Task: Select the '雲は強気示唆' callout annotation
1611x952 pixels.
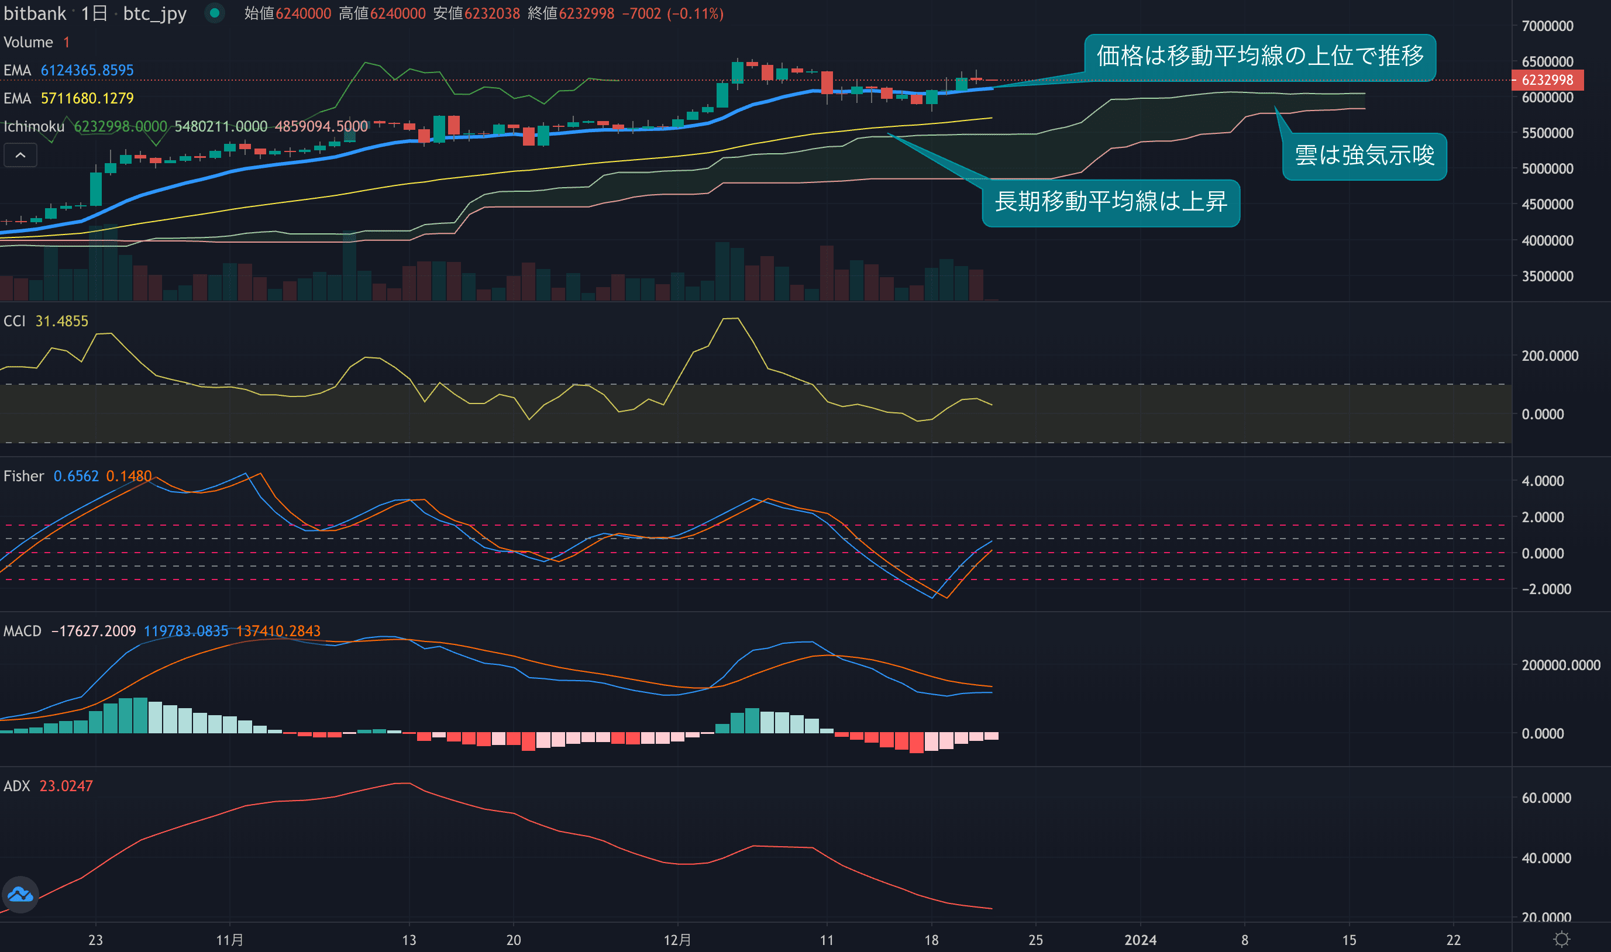Action: [1364, 156]
